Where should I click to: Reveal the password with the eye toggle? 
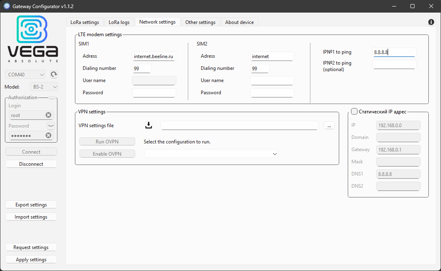pyautogui.click(x=50, y=126)
